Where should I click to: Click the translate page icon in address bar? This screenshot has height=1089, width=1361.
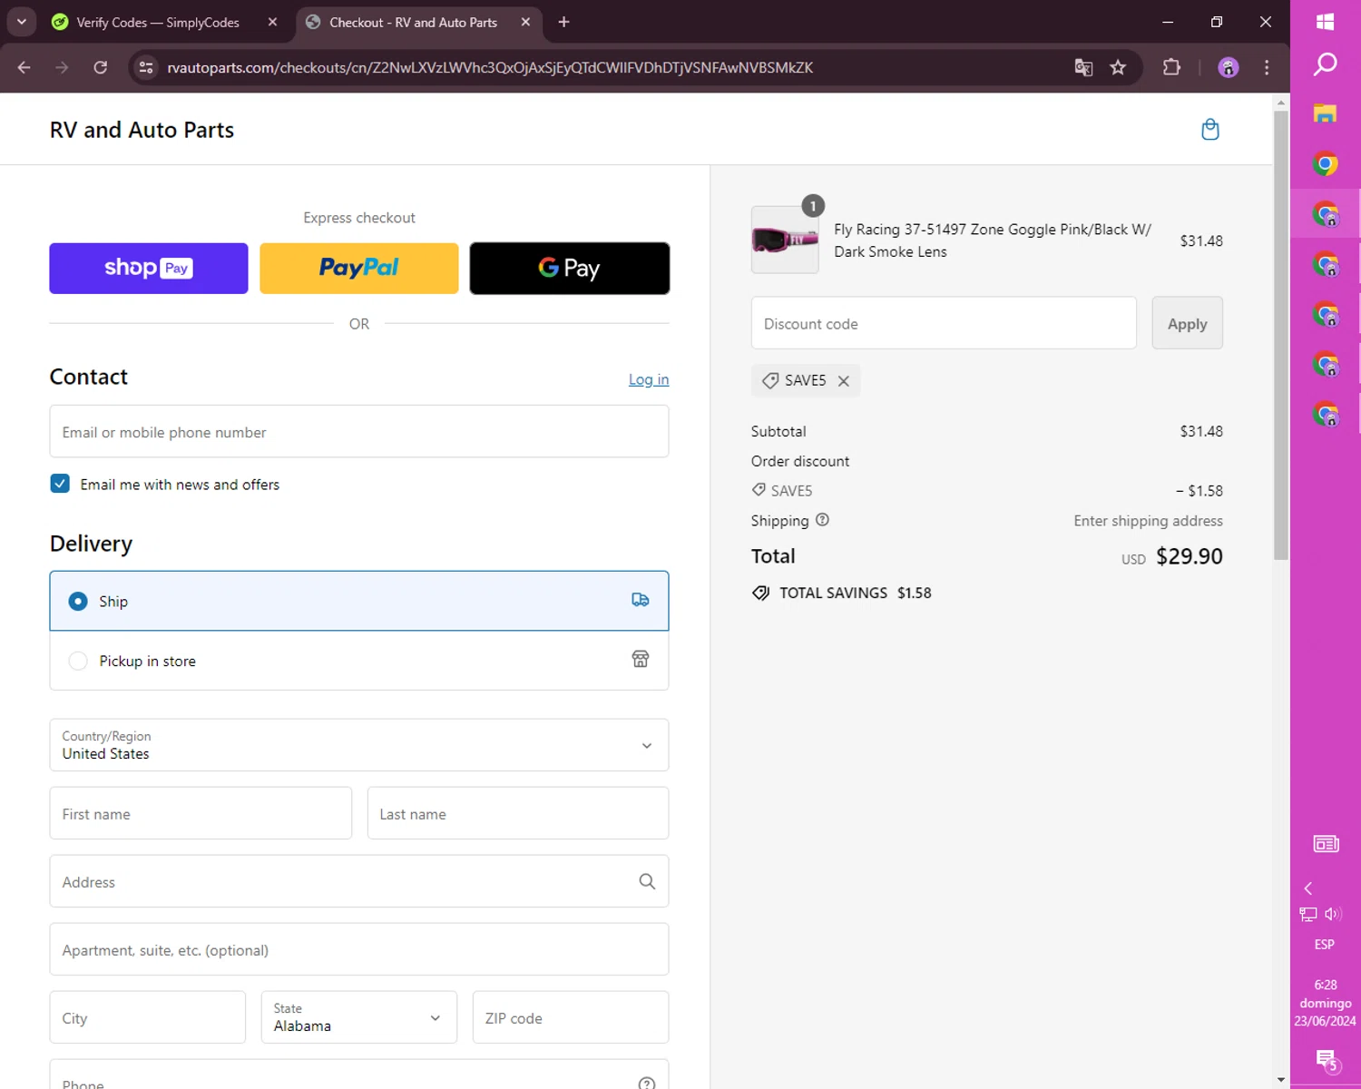(x=1083, y=67)
